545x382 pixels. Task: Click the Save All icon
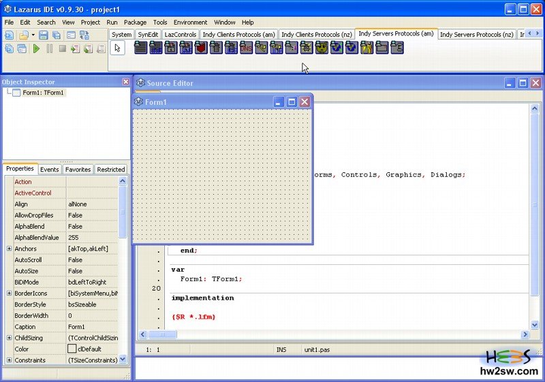coord(57,35)
